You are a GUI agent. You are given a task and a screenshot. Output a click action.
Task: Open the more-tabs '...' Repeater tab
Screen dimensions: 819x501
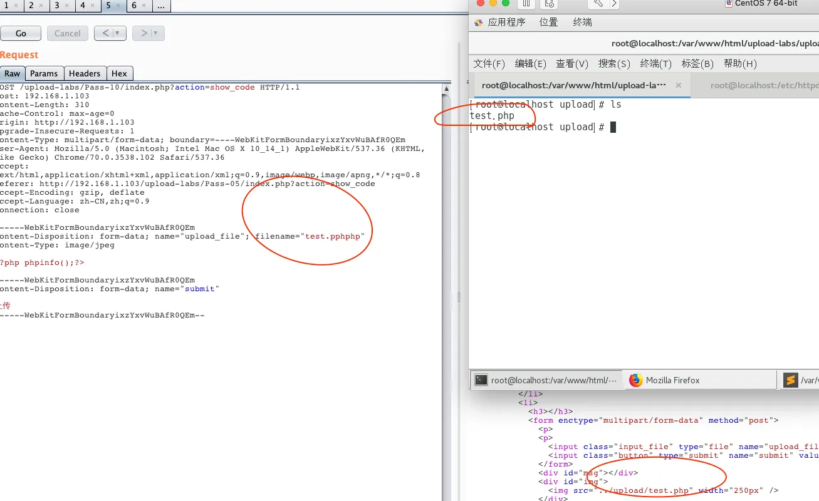[x=160, y=6]
